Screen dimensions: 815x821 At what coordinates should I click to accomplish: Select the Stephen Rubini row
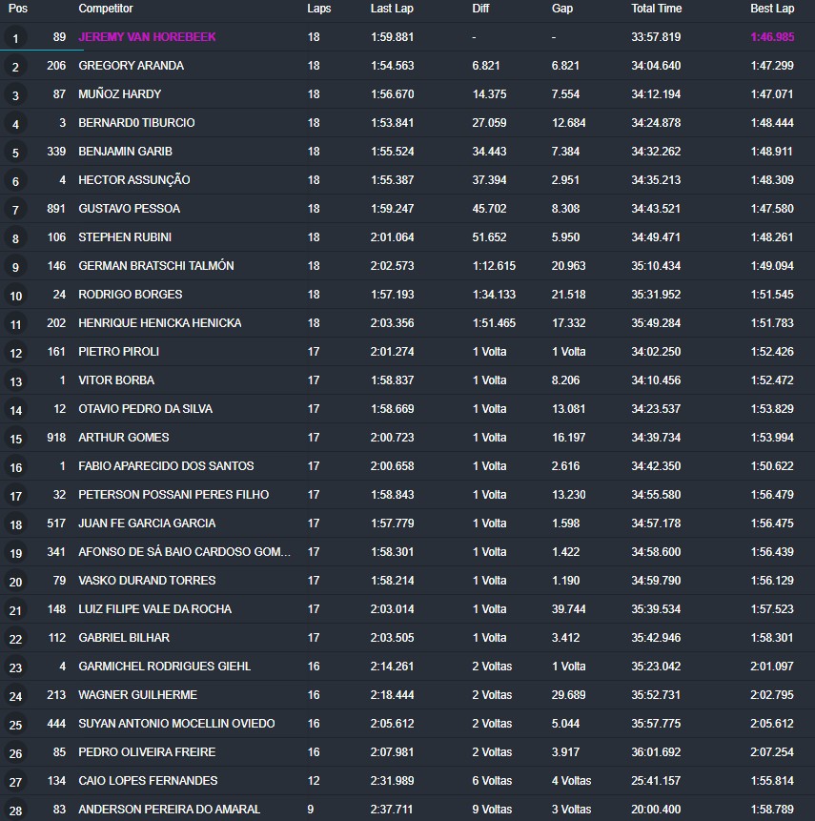point(124,237)
